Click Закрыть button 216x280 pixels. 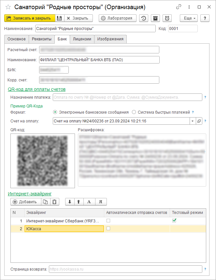tap(79, 18)
